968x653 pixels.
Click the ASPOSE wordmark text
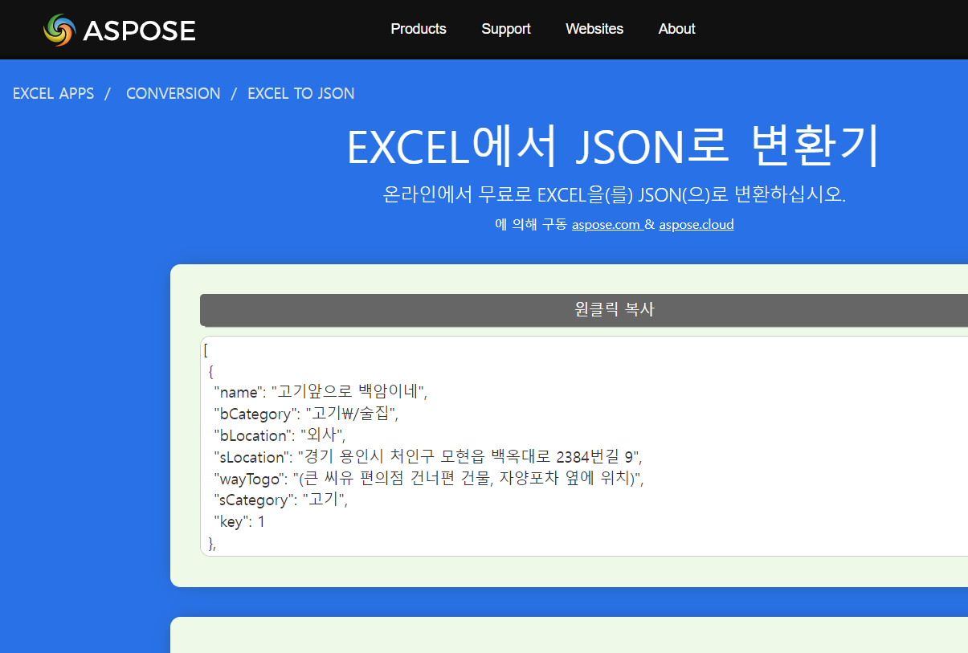click(139, 31)
